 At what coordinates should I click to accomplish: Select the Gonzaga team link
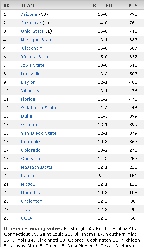coord(30,159)
